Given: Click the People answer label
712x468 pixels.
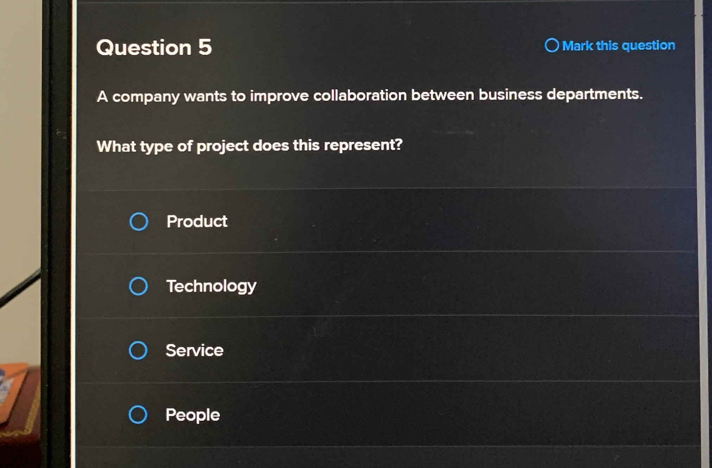Looking at the screenshot, I should [193, 415].
